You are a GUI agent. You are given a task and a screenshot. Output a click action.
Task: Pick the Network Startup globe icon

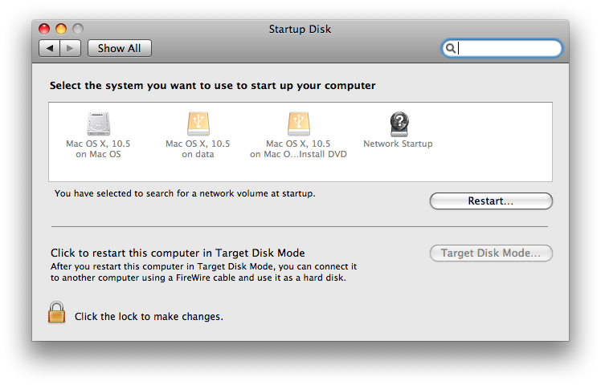(x=399, y=123)
